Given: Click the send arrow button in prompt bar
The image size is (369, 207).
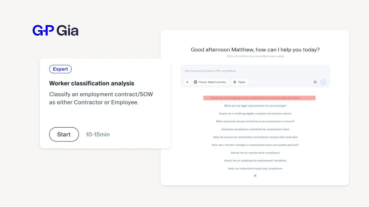Looking at the screenshot, I should point(323,82).
